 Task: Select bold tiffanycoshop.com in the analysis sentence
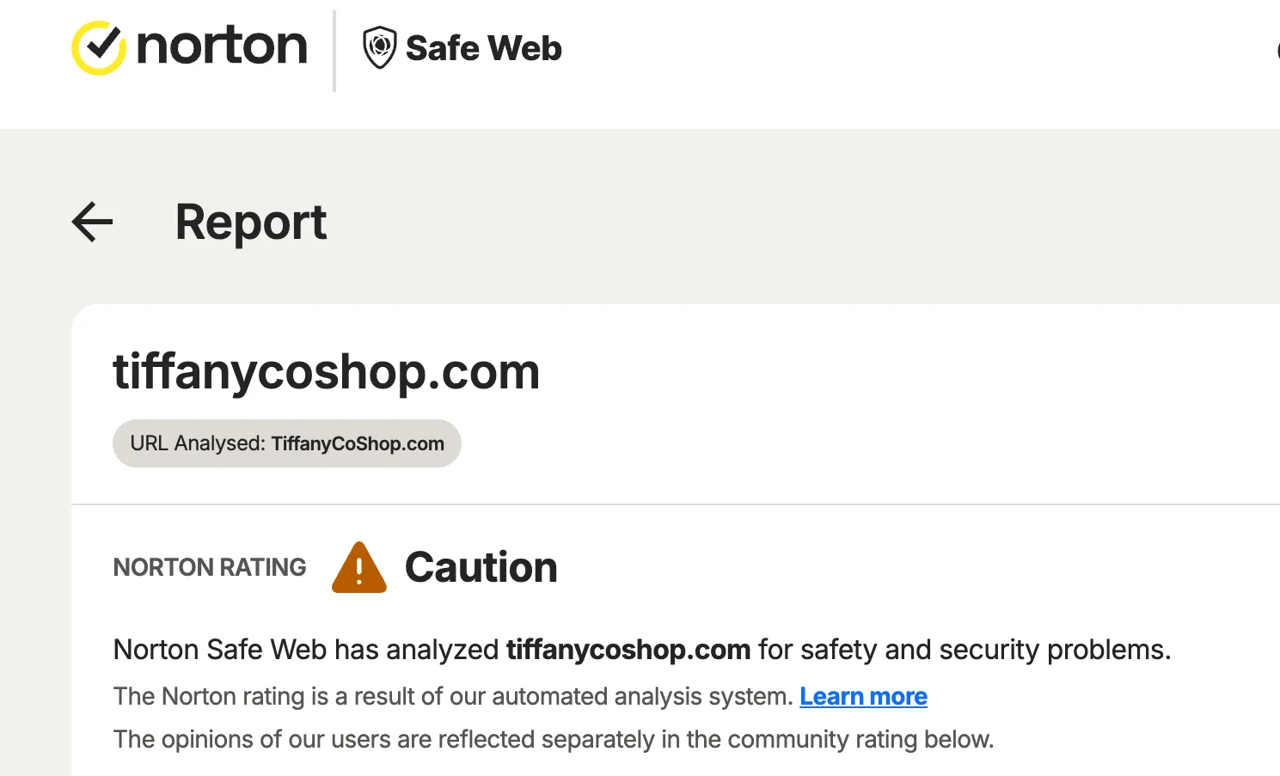pos(628,650)
